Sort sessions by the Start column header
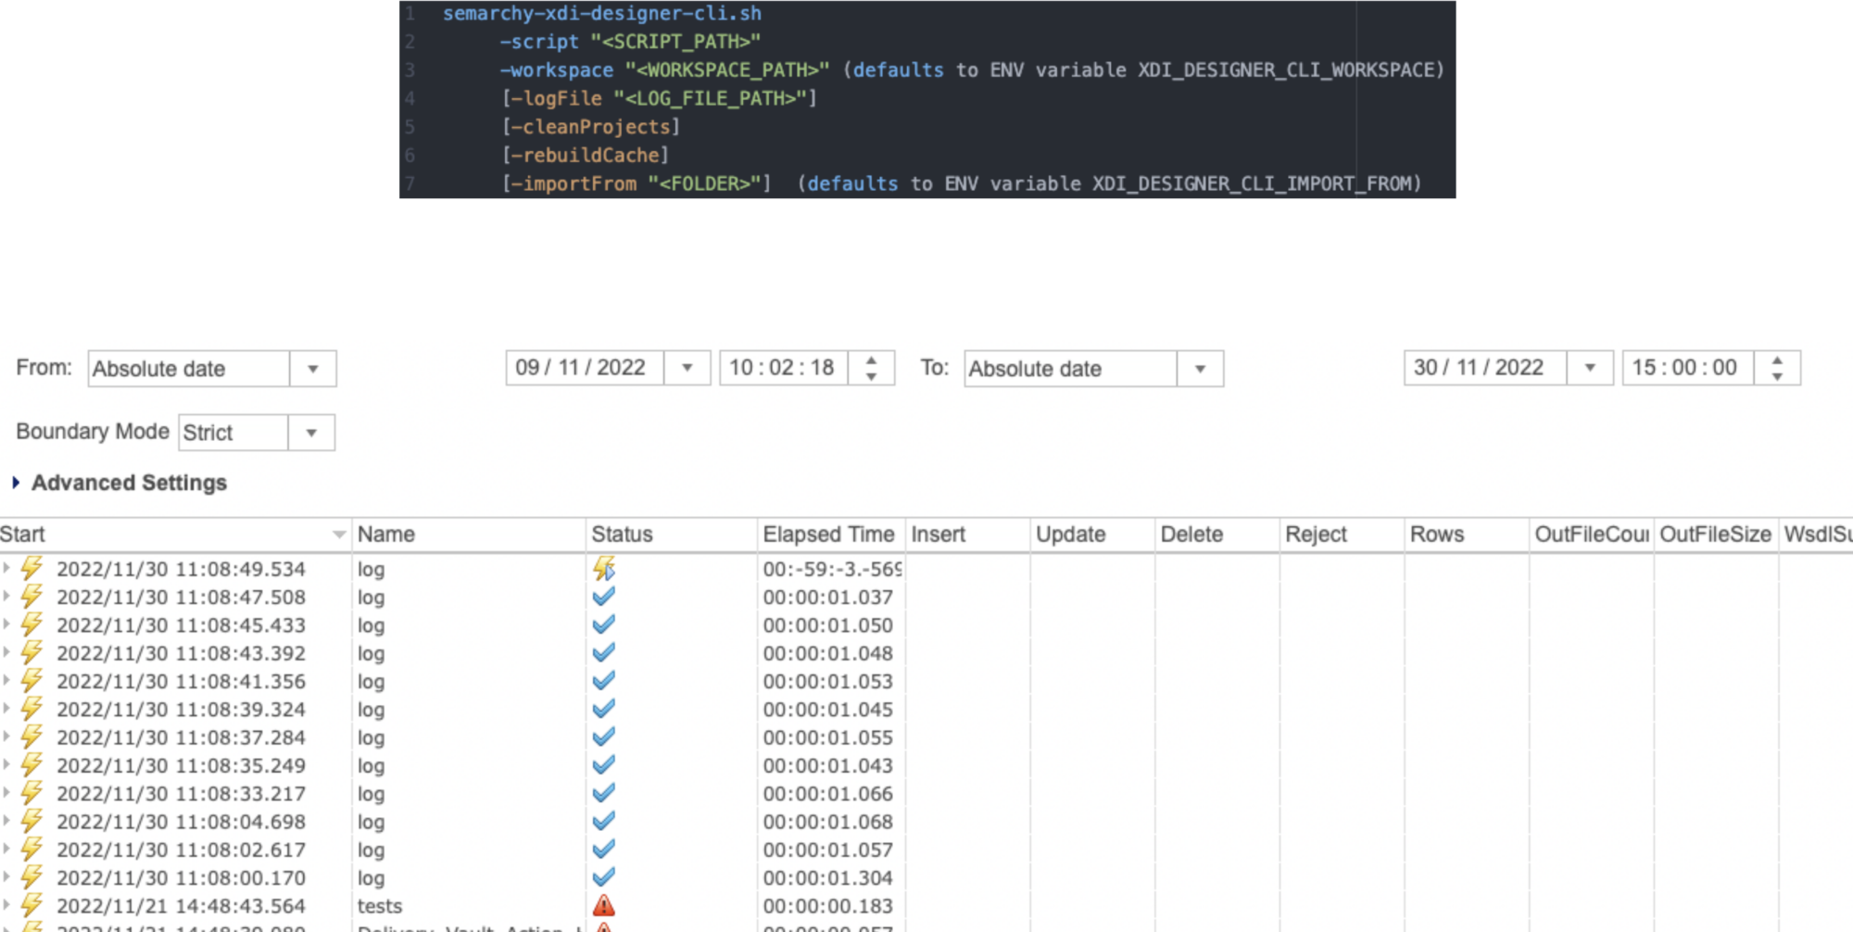 (x=167, y=535)
